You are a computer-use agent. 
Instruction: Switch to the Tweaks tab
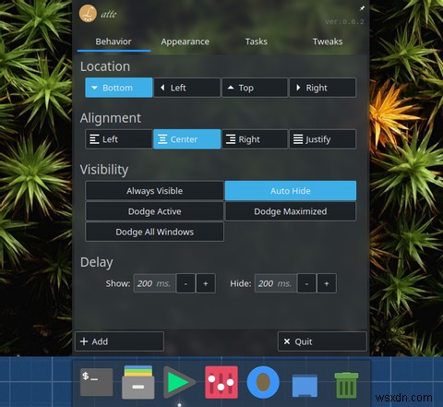pos(328,42)
